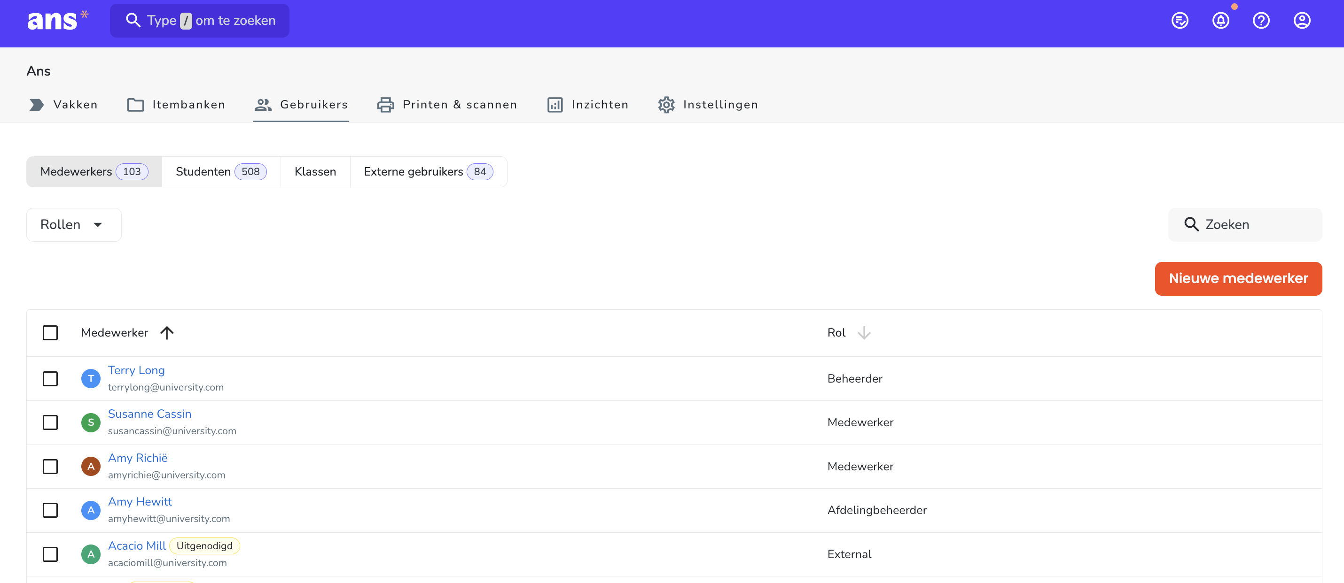Open the help question mark icon

tap(1261, 21)
